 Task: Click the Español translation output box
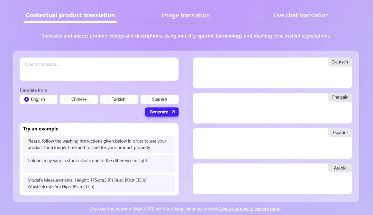(x=272, y=143)
